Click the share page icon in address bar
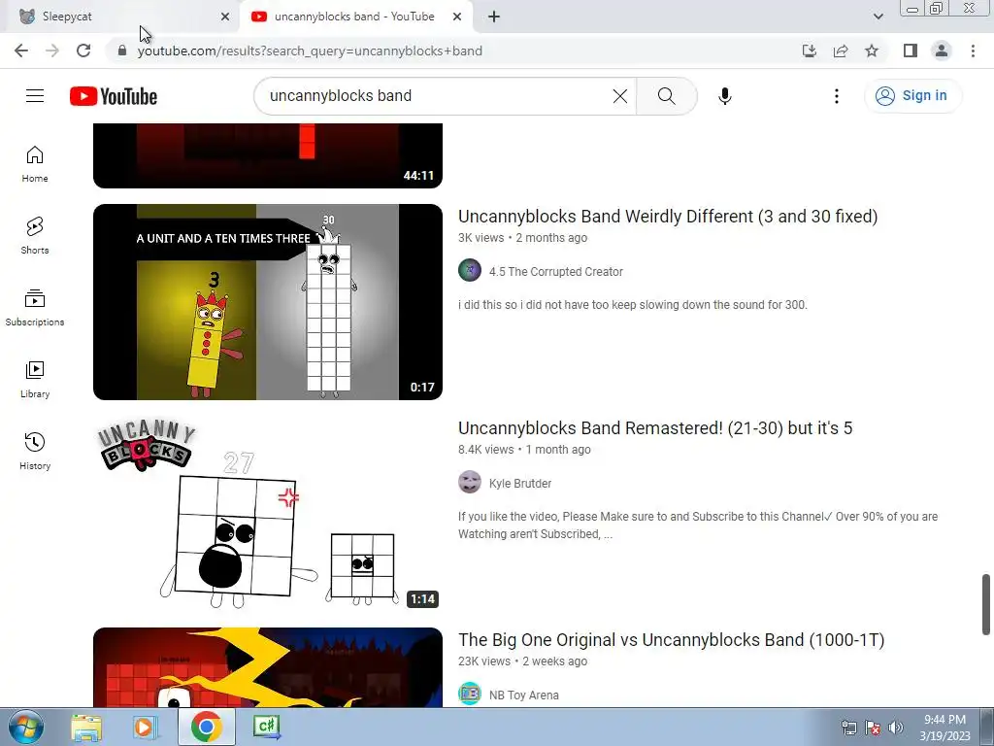 click(x=841, y=51)
